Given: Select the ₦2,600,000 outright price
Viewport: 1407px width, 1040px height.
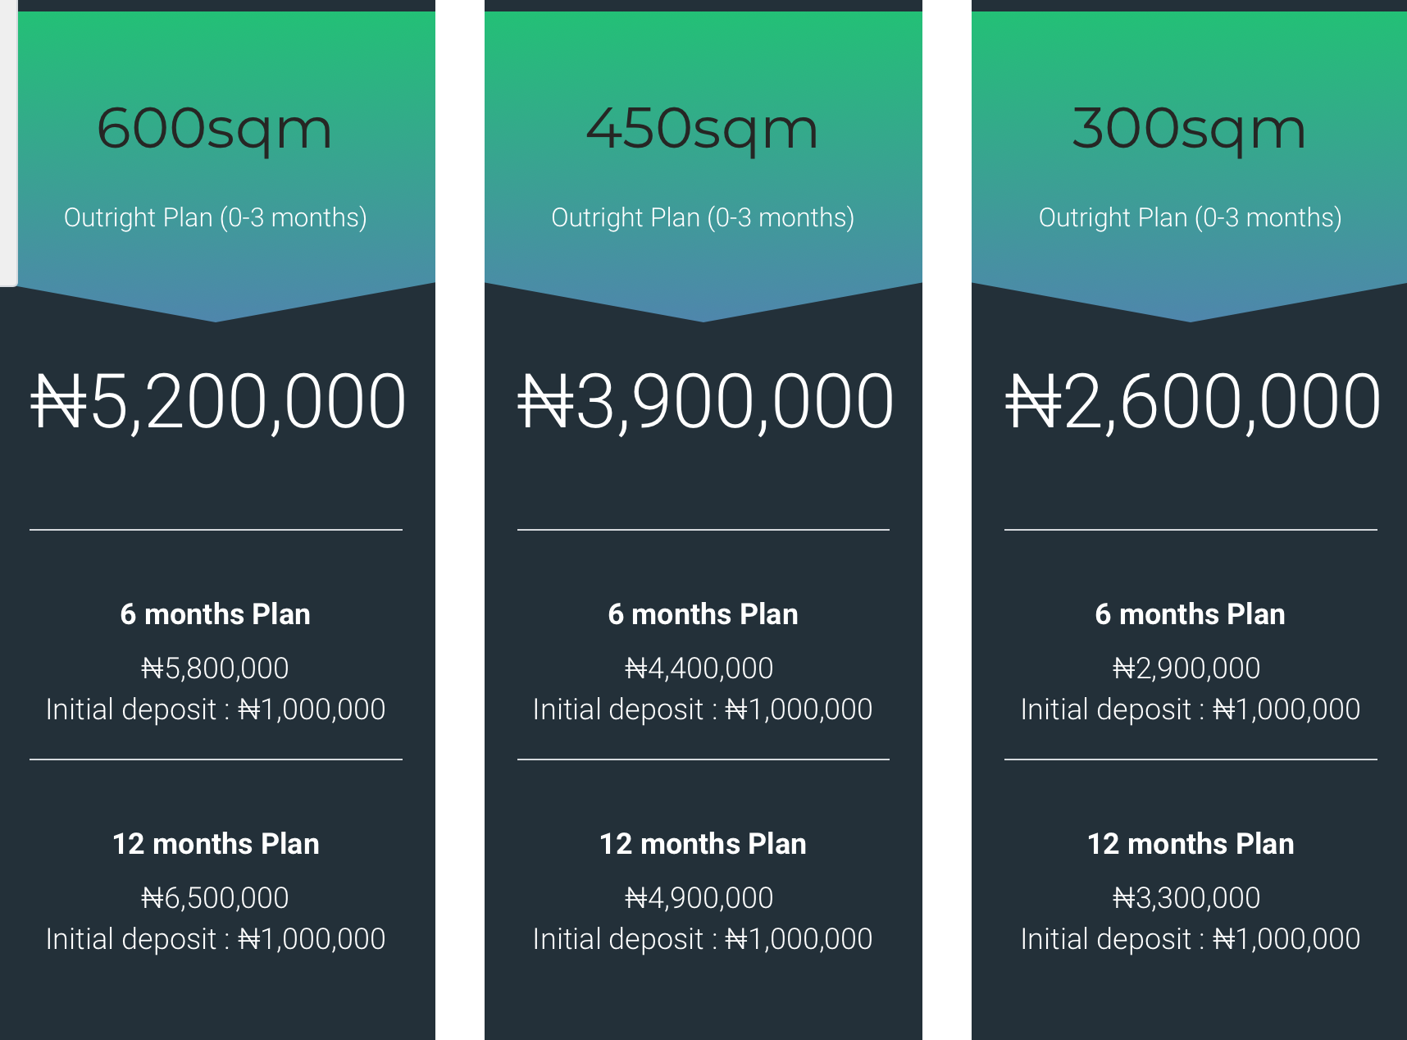Looking at the screenshot, I should pos(1193,401).
